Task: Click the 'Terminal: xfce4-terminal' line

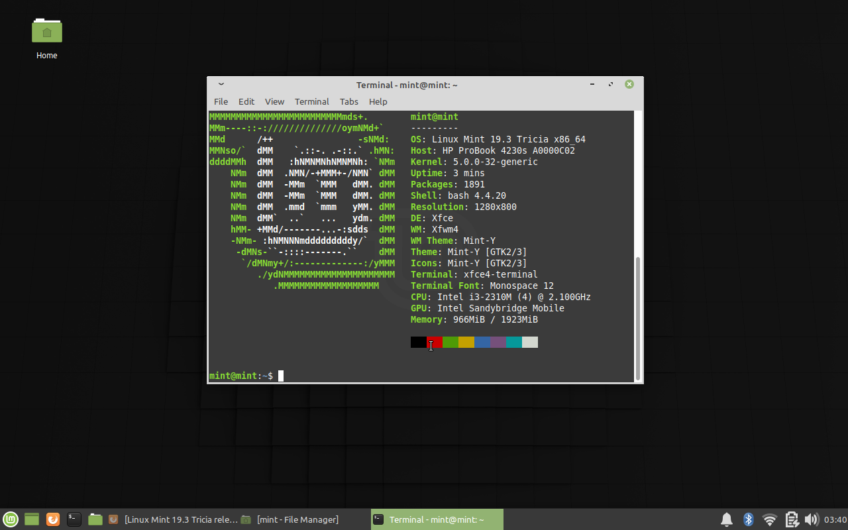Action: point(474,274)
